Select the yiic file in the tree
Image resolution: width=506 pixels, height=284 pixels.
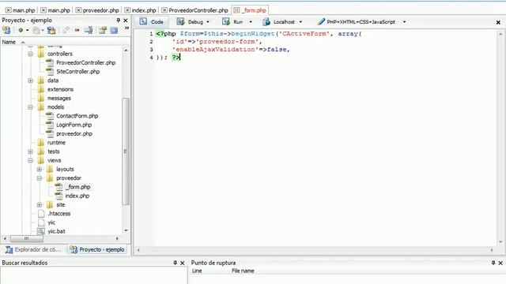(x=51, y=222)
